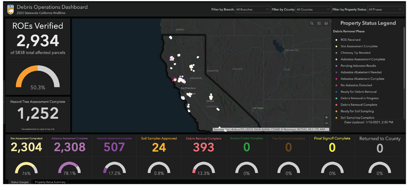The height and width of the screenshot is (191, 409).
Task: Open the map layers icon
Action: [326, 23]
